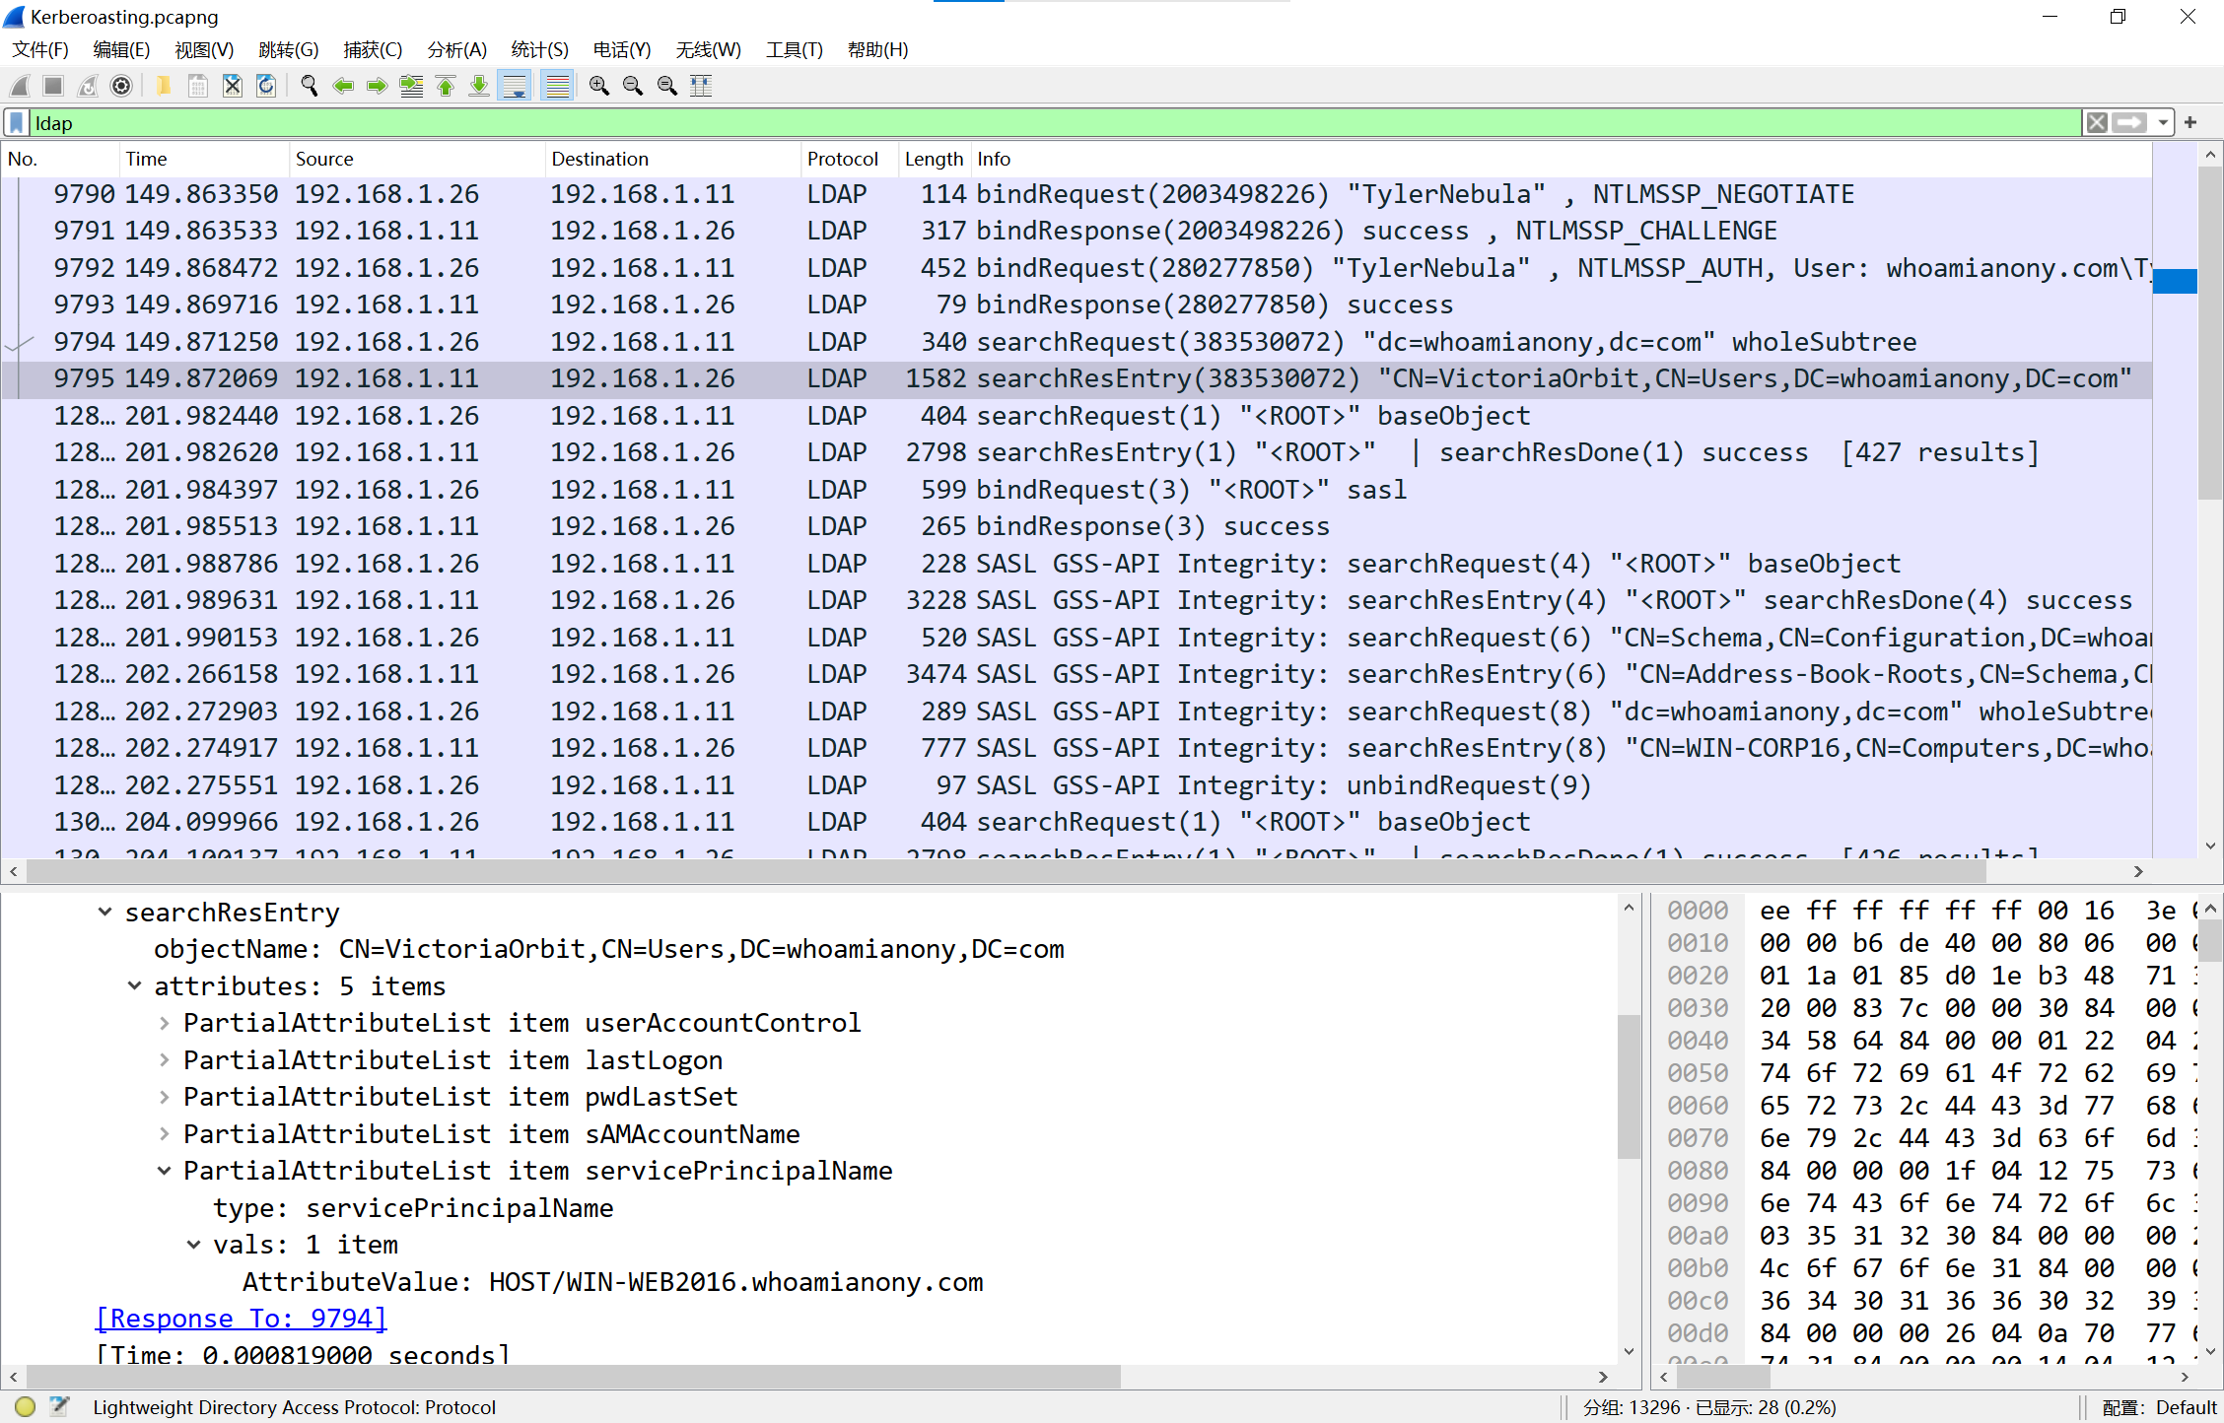Click packet list vertical scrollbar thumb
The height and width of the screenshot is (1423, 2224).
point(2210,335)
